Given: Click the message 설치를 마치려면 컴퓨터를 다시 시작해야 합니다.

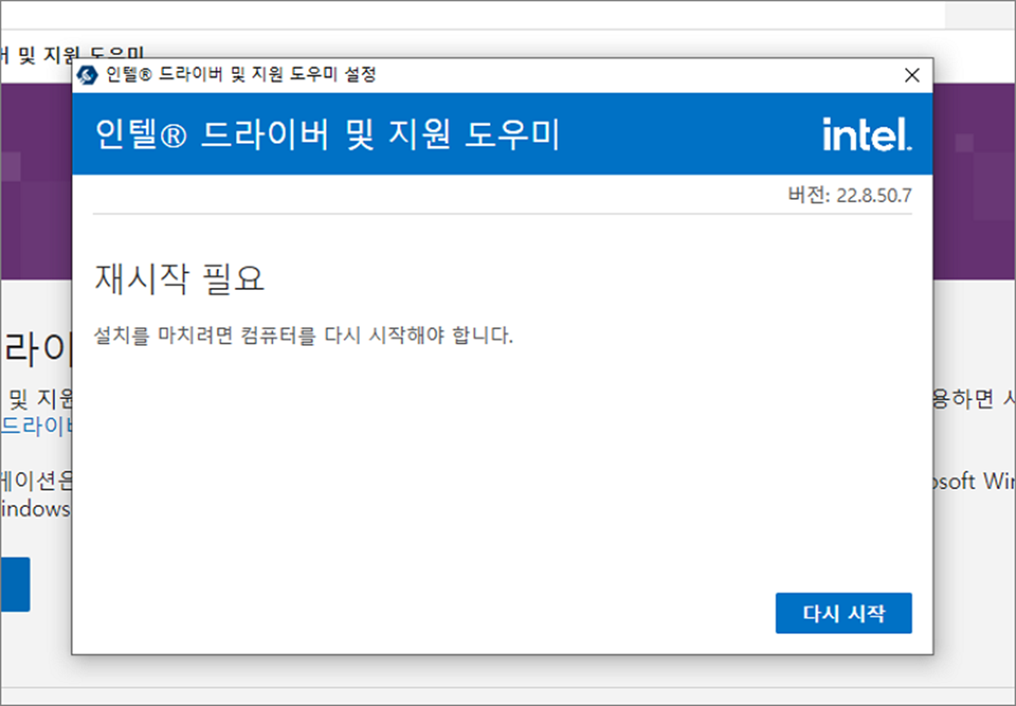Looking at the screenshot, I should point(304,336).
